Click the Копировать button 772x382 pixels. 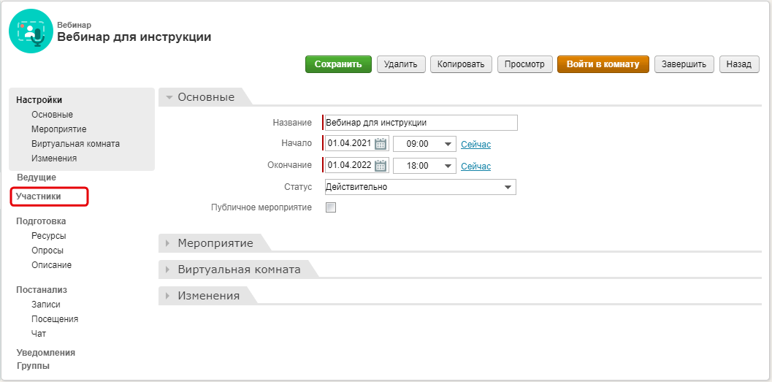(462, 64)
